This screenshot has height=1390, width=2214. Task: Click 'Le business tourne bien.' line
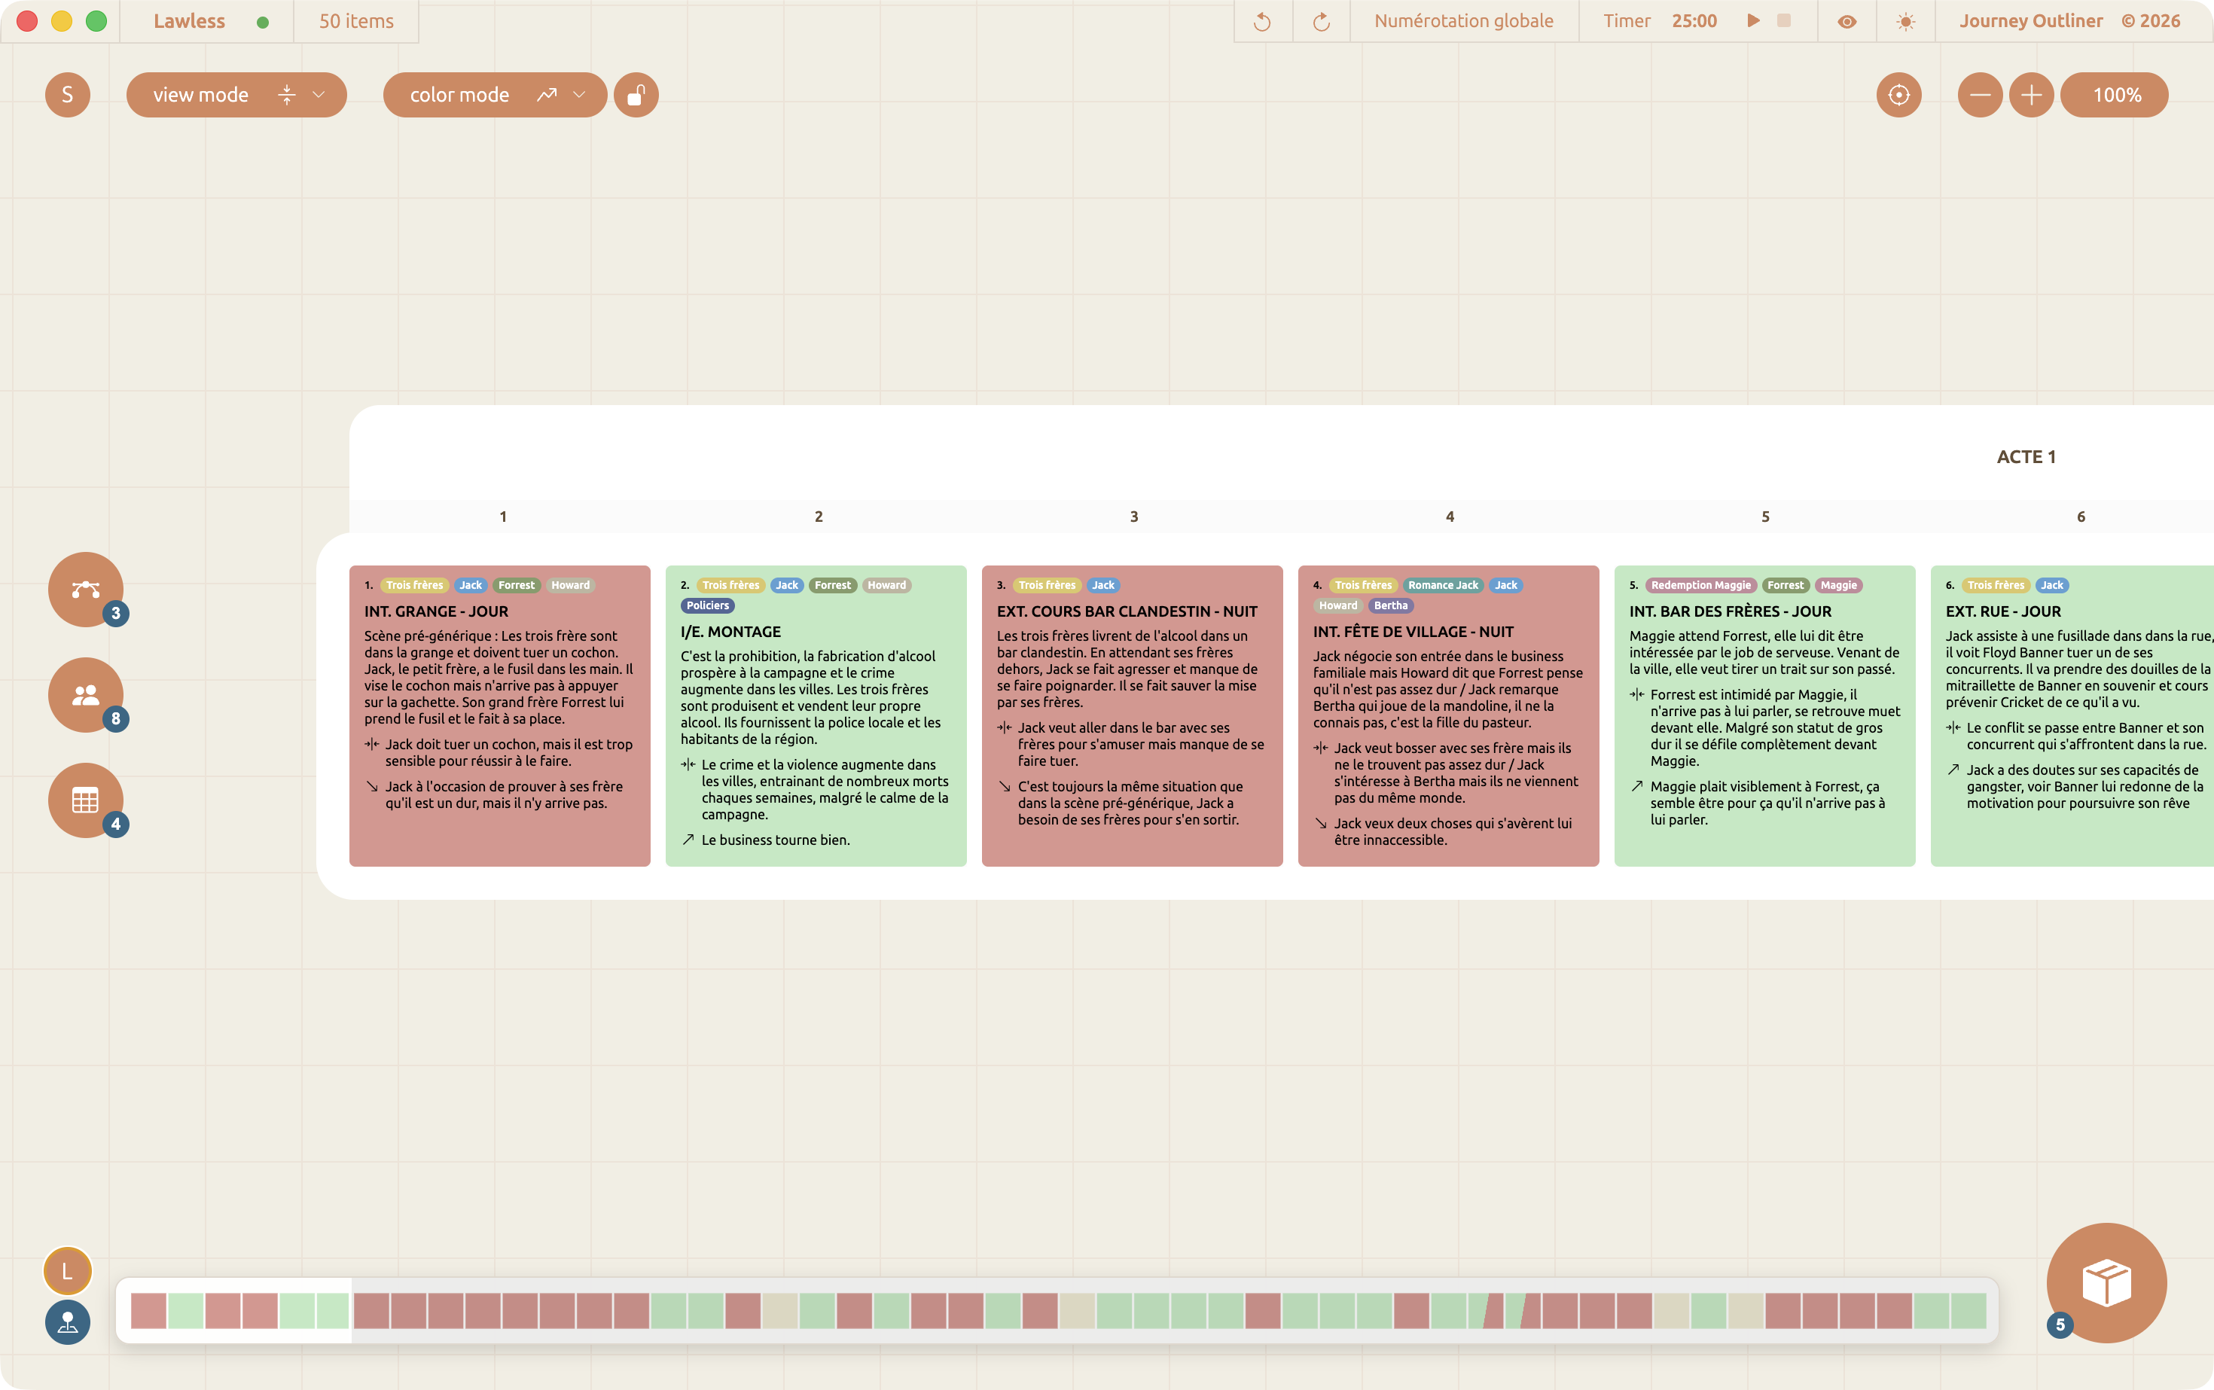(x=775, y=840)
